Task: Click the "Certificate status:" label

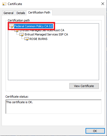Action: tap(17, 97)
